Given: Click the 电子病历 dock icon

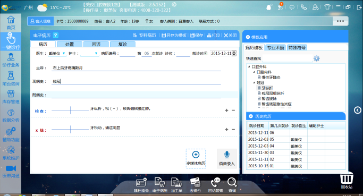Looking at the screenshot, I should pyautogui.click(x=160, y=185).
